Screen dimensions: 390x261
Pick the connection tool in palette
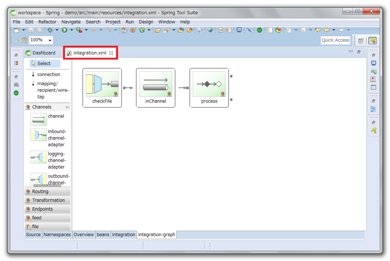click(x=46, y=74)
